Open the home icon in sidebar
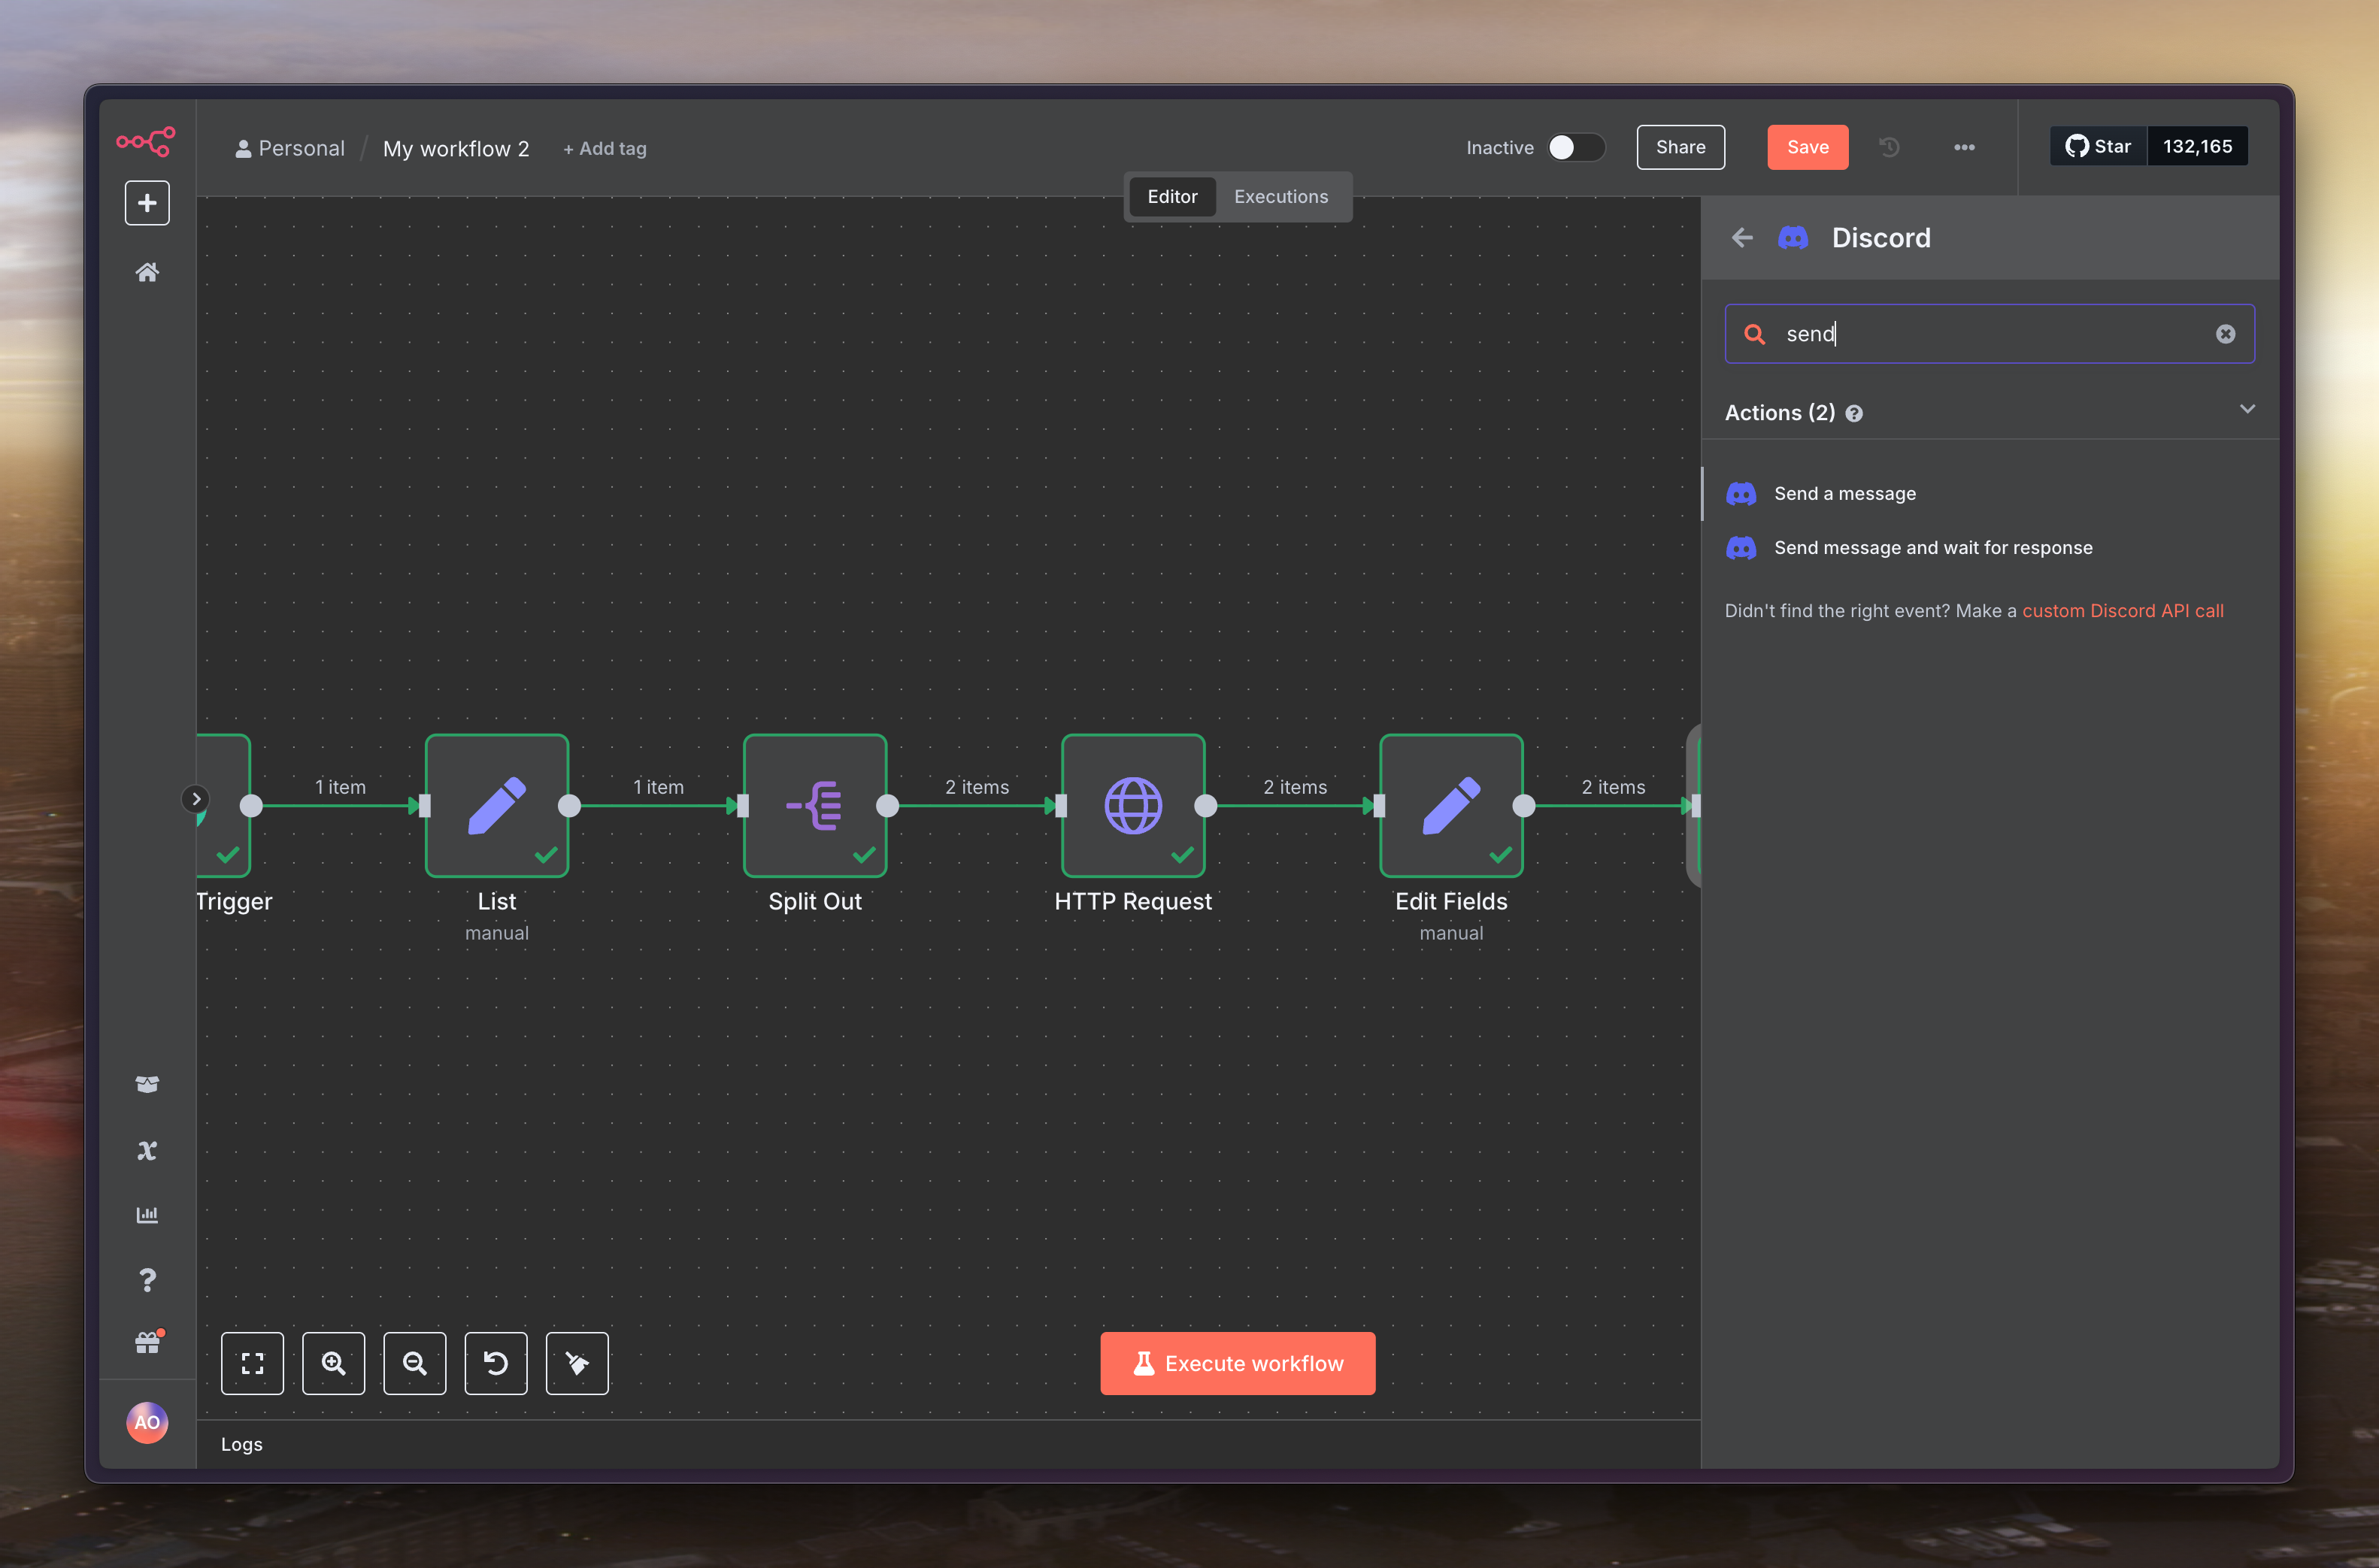 coord(147,272)
